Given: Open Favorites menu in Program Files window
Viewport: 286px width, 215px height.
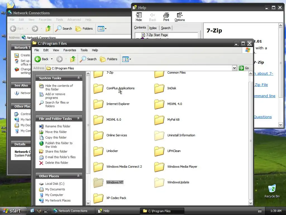Looking at the screenshot, I should pos(70,50).
